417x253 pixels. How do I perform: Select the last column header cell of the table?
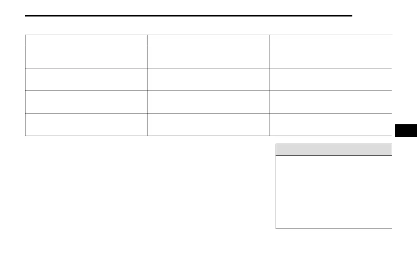[331, 40]
